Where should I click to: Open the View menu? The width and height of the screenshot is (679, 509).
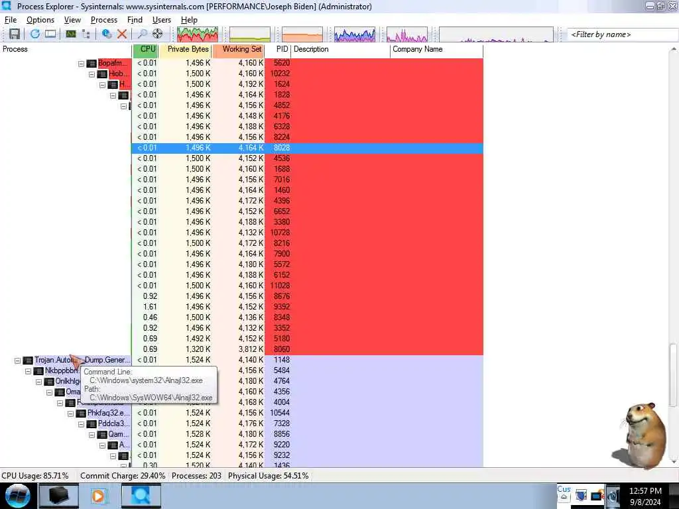tap(72, 20)
